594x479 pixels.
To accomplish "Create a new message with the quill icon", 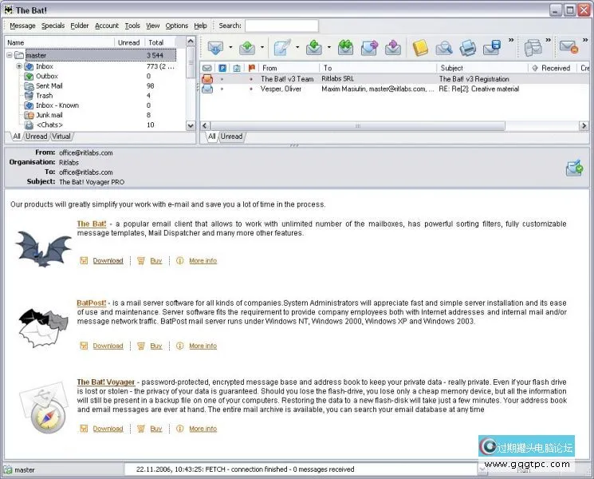I will click(282, 47).
